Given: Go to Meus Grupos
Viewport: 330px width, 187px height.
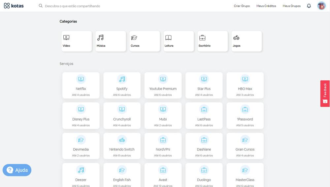Looking at the screenshot, I should [x=291, y=6].
